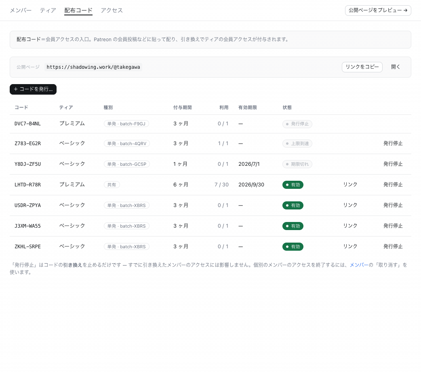This screenshot has width=421, height=372.
Task: Click 有効 status badge for USDR-ZPYA
Action: pos(293,205)
